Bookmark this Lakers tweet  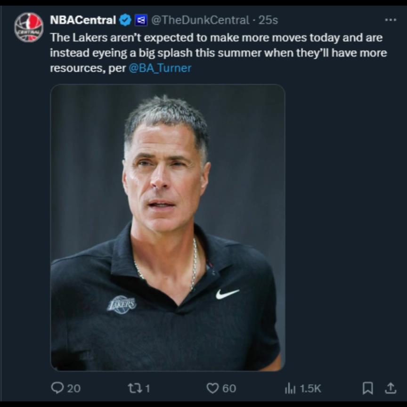coord(367,388)
